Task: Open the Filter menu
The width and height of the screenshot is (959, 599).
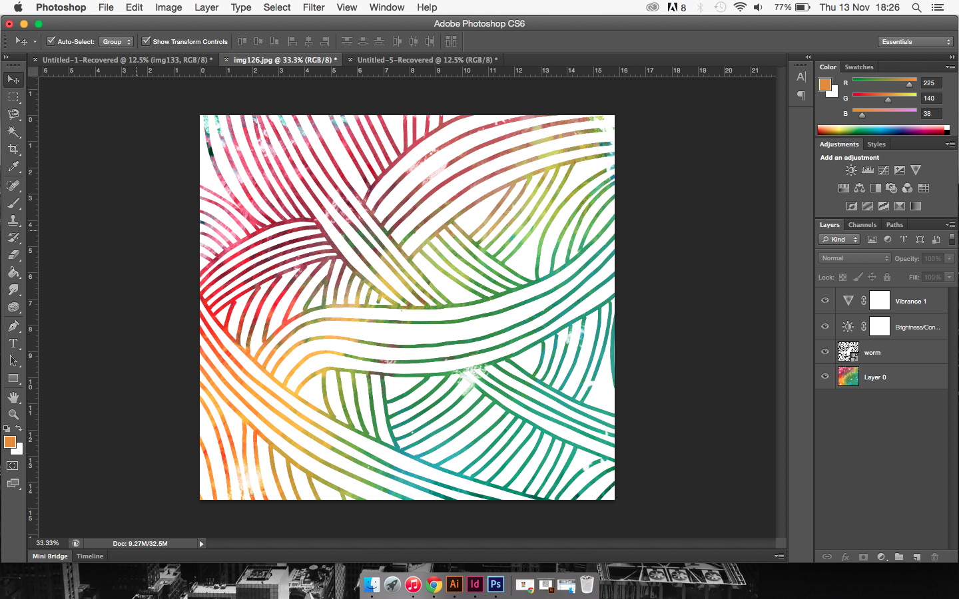Action: pyautogui.click(x=314, y=7)
